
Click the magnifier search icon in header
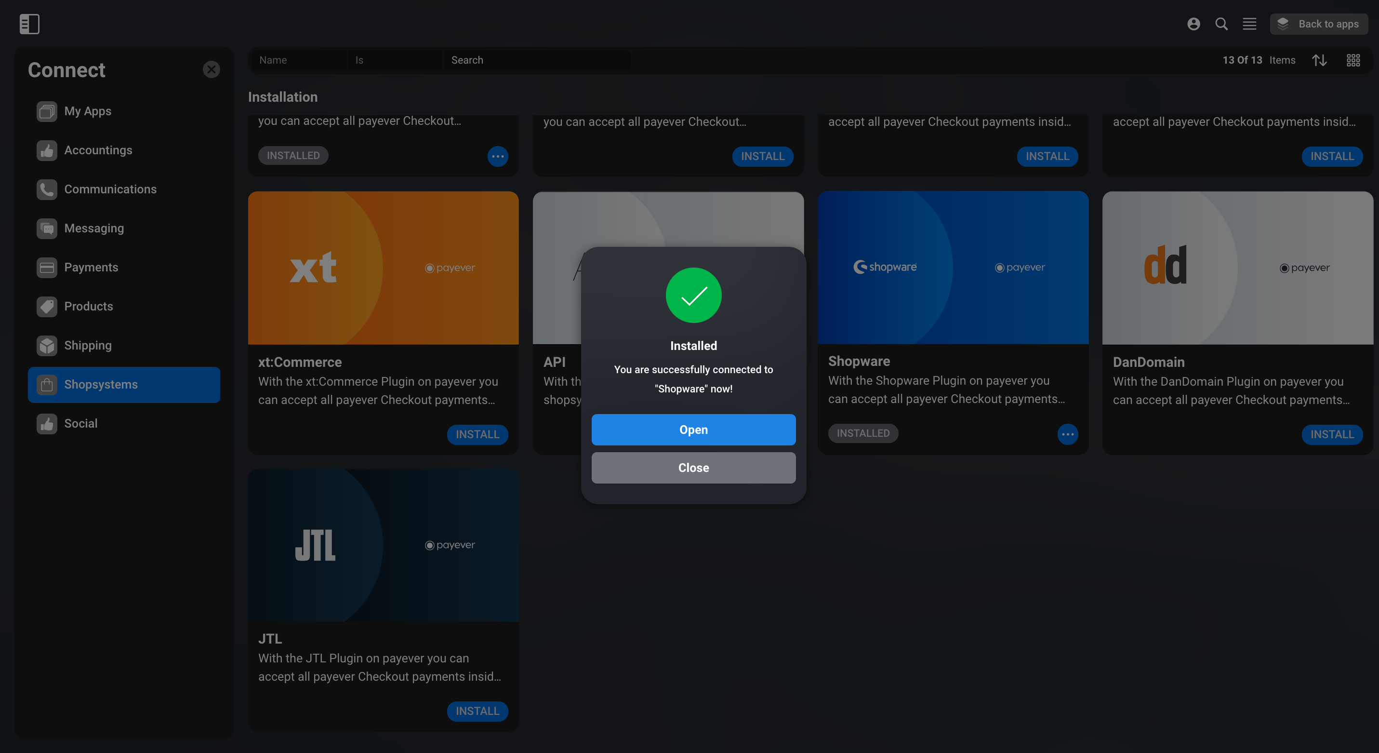[1221, 24]
